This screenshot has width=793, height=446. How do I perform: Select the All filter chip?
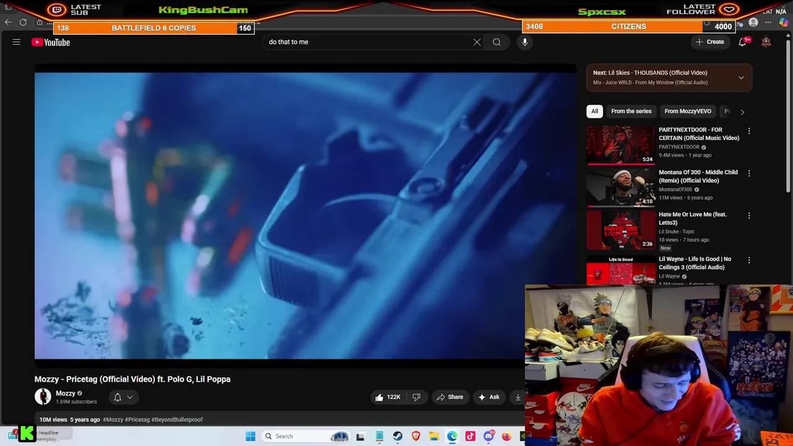[595, 111]
